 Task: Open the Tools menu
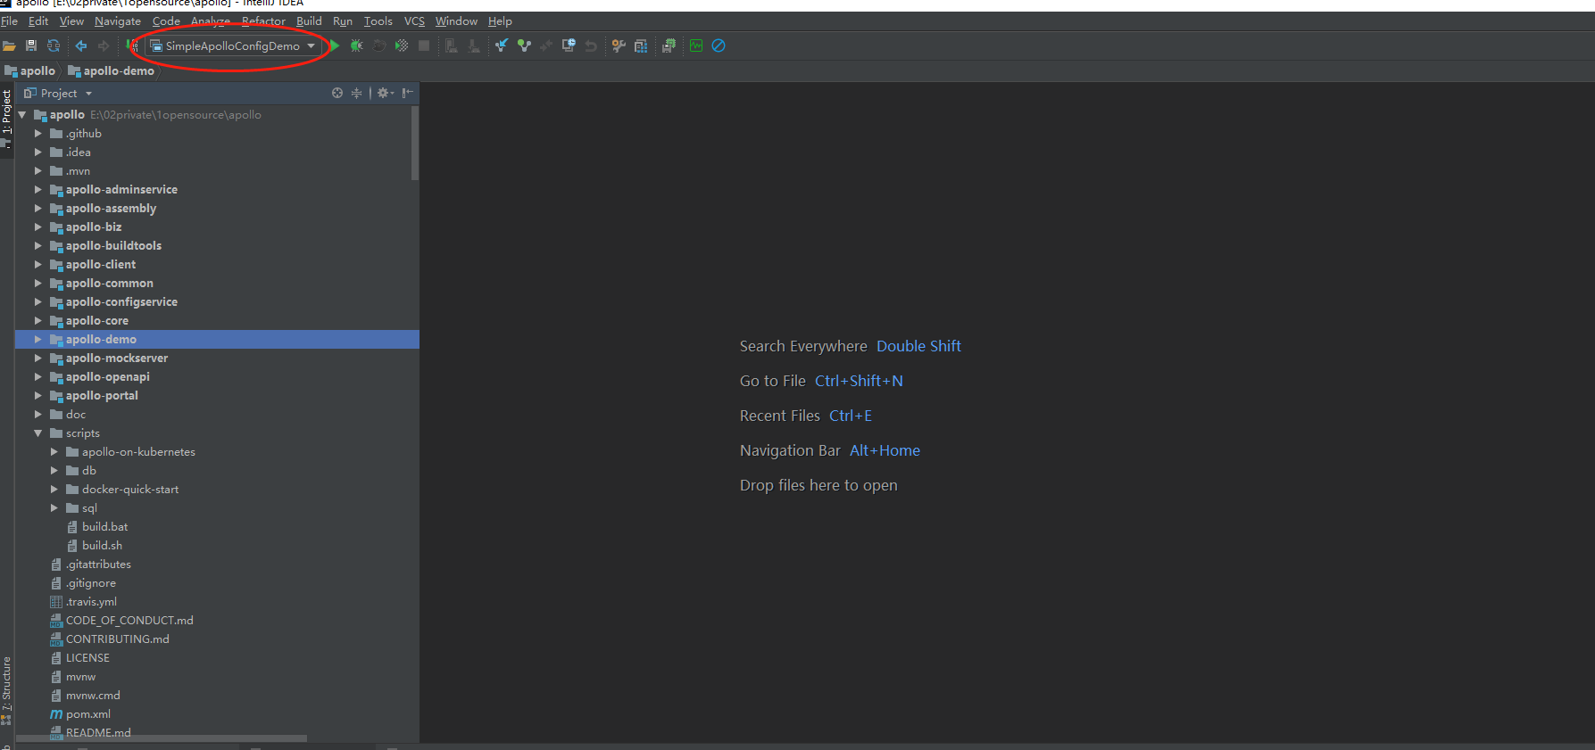tap(378, 21)
